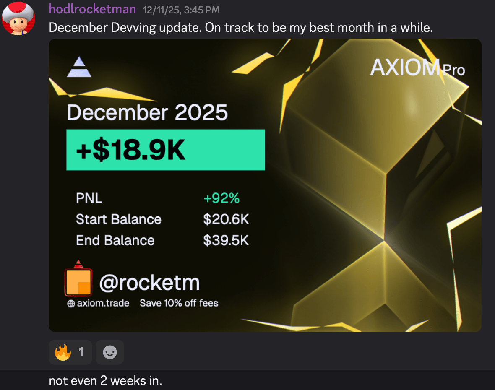This screenshot has width=495, height=390.
Task: Open the hodlrocketman username profile
Action: click(92, 9)
